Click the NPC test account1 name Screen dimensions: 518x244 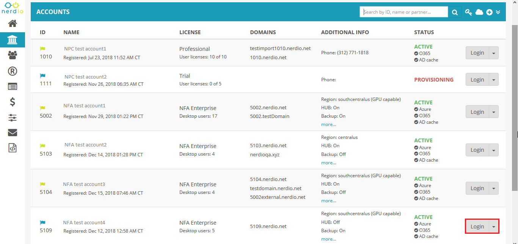click(x=85, y=49)
